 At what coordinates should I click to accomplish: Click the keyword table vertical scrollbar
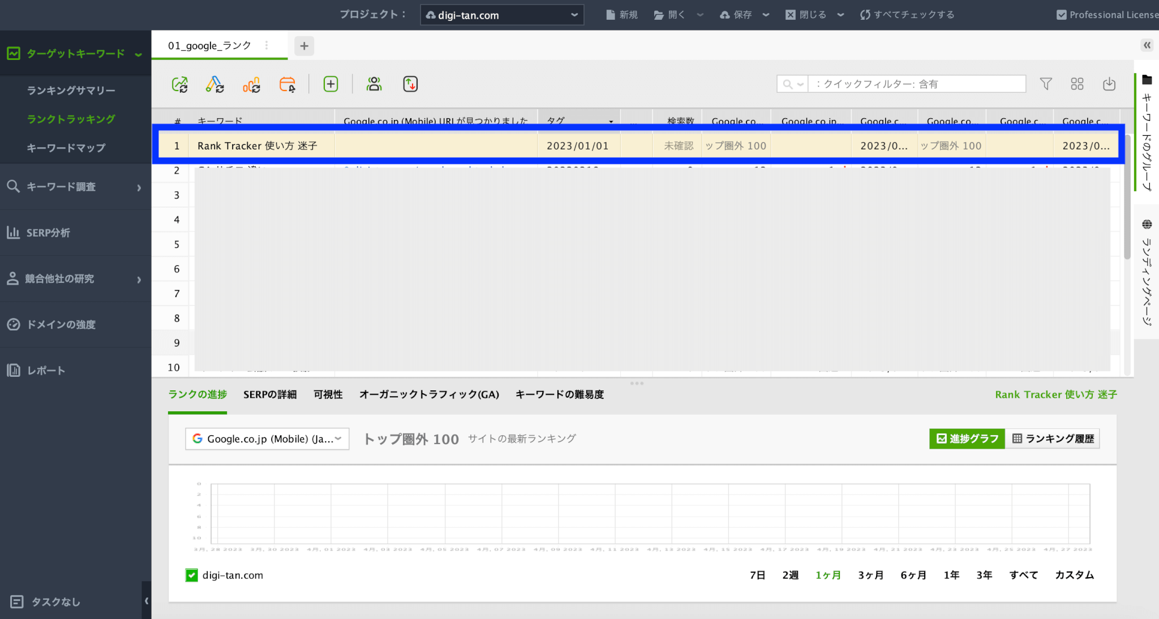pos(1127,198)
